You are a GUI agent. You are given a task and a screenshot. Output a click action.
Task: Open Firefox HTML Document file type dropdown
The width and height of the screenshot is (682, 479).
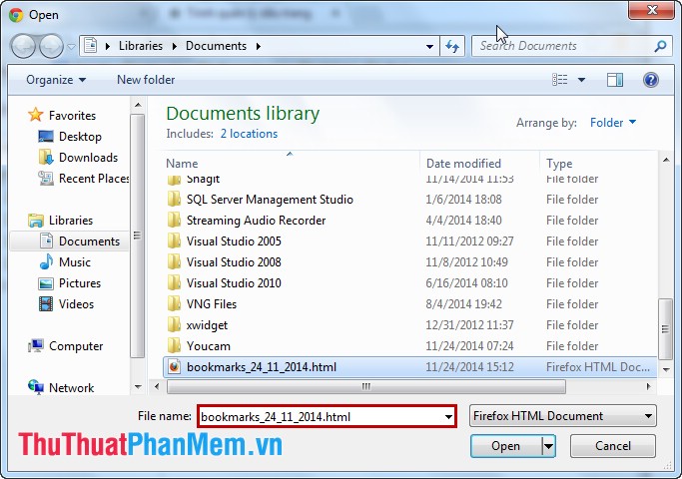click(x=563, y=416)
